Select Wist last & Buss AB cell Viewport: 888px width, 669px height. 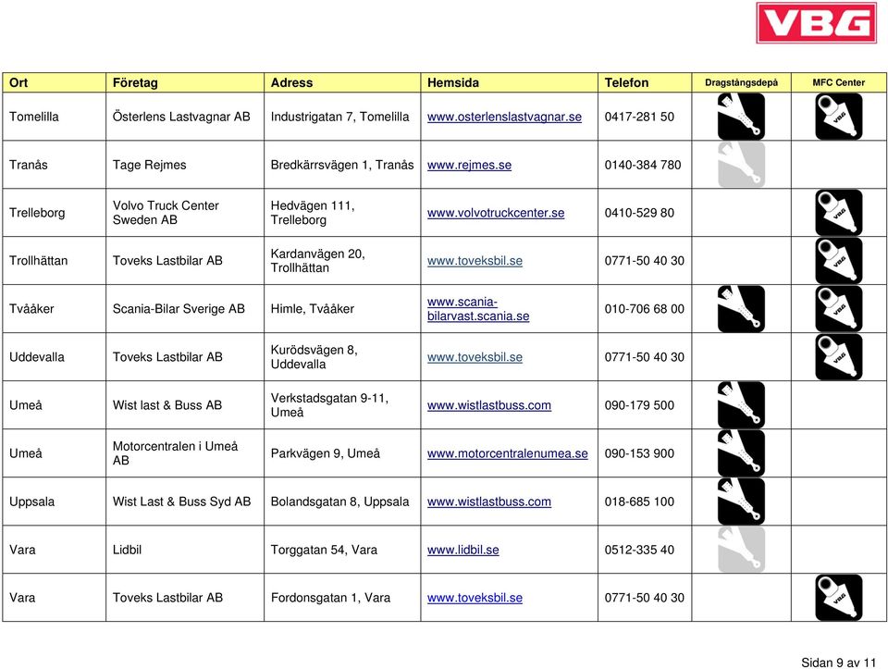coord(185,405)
